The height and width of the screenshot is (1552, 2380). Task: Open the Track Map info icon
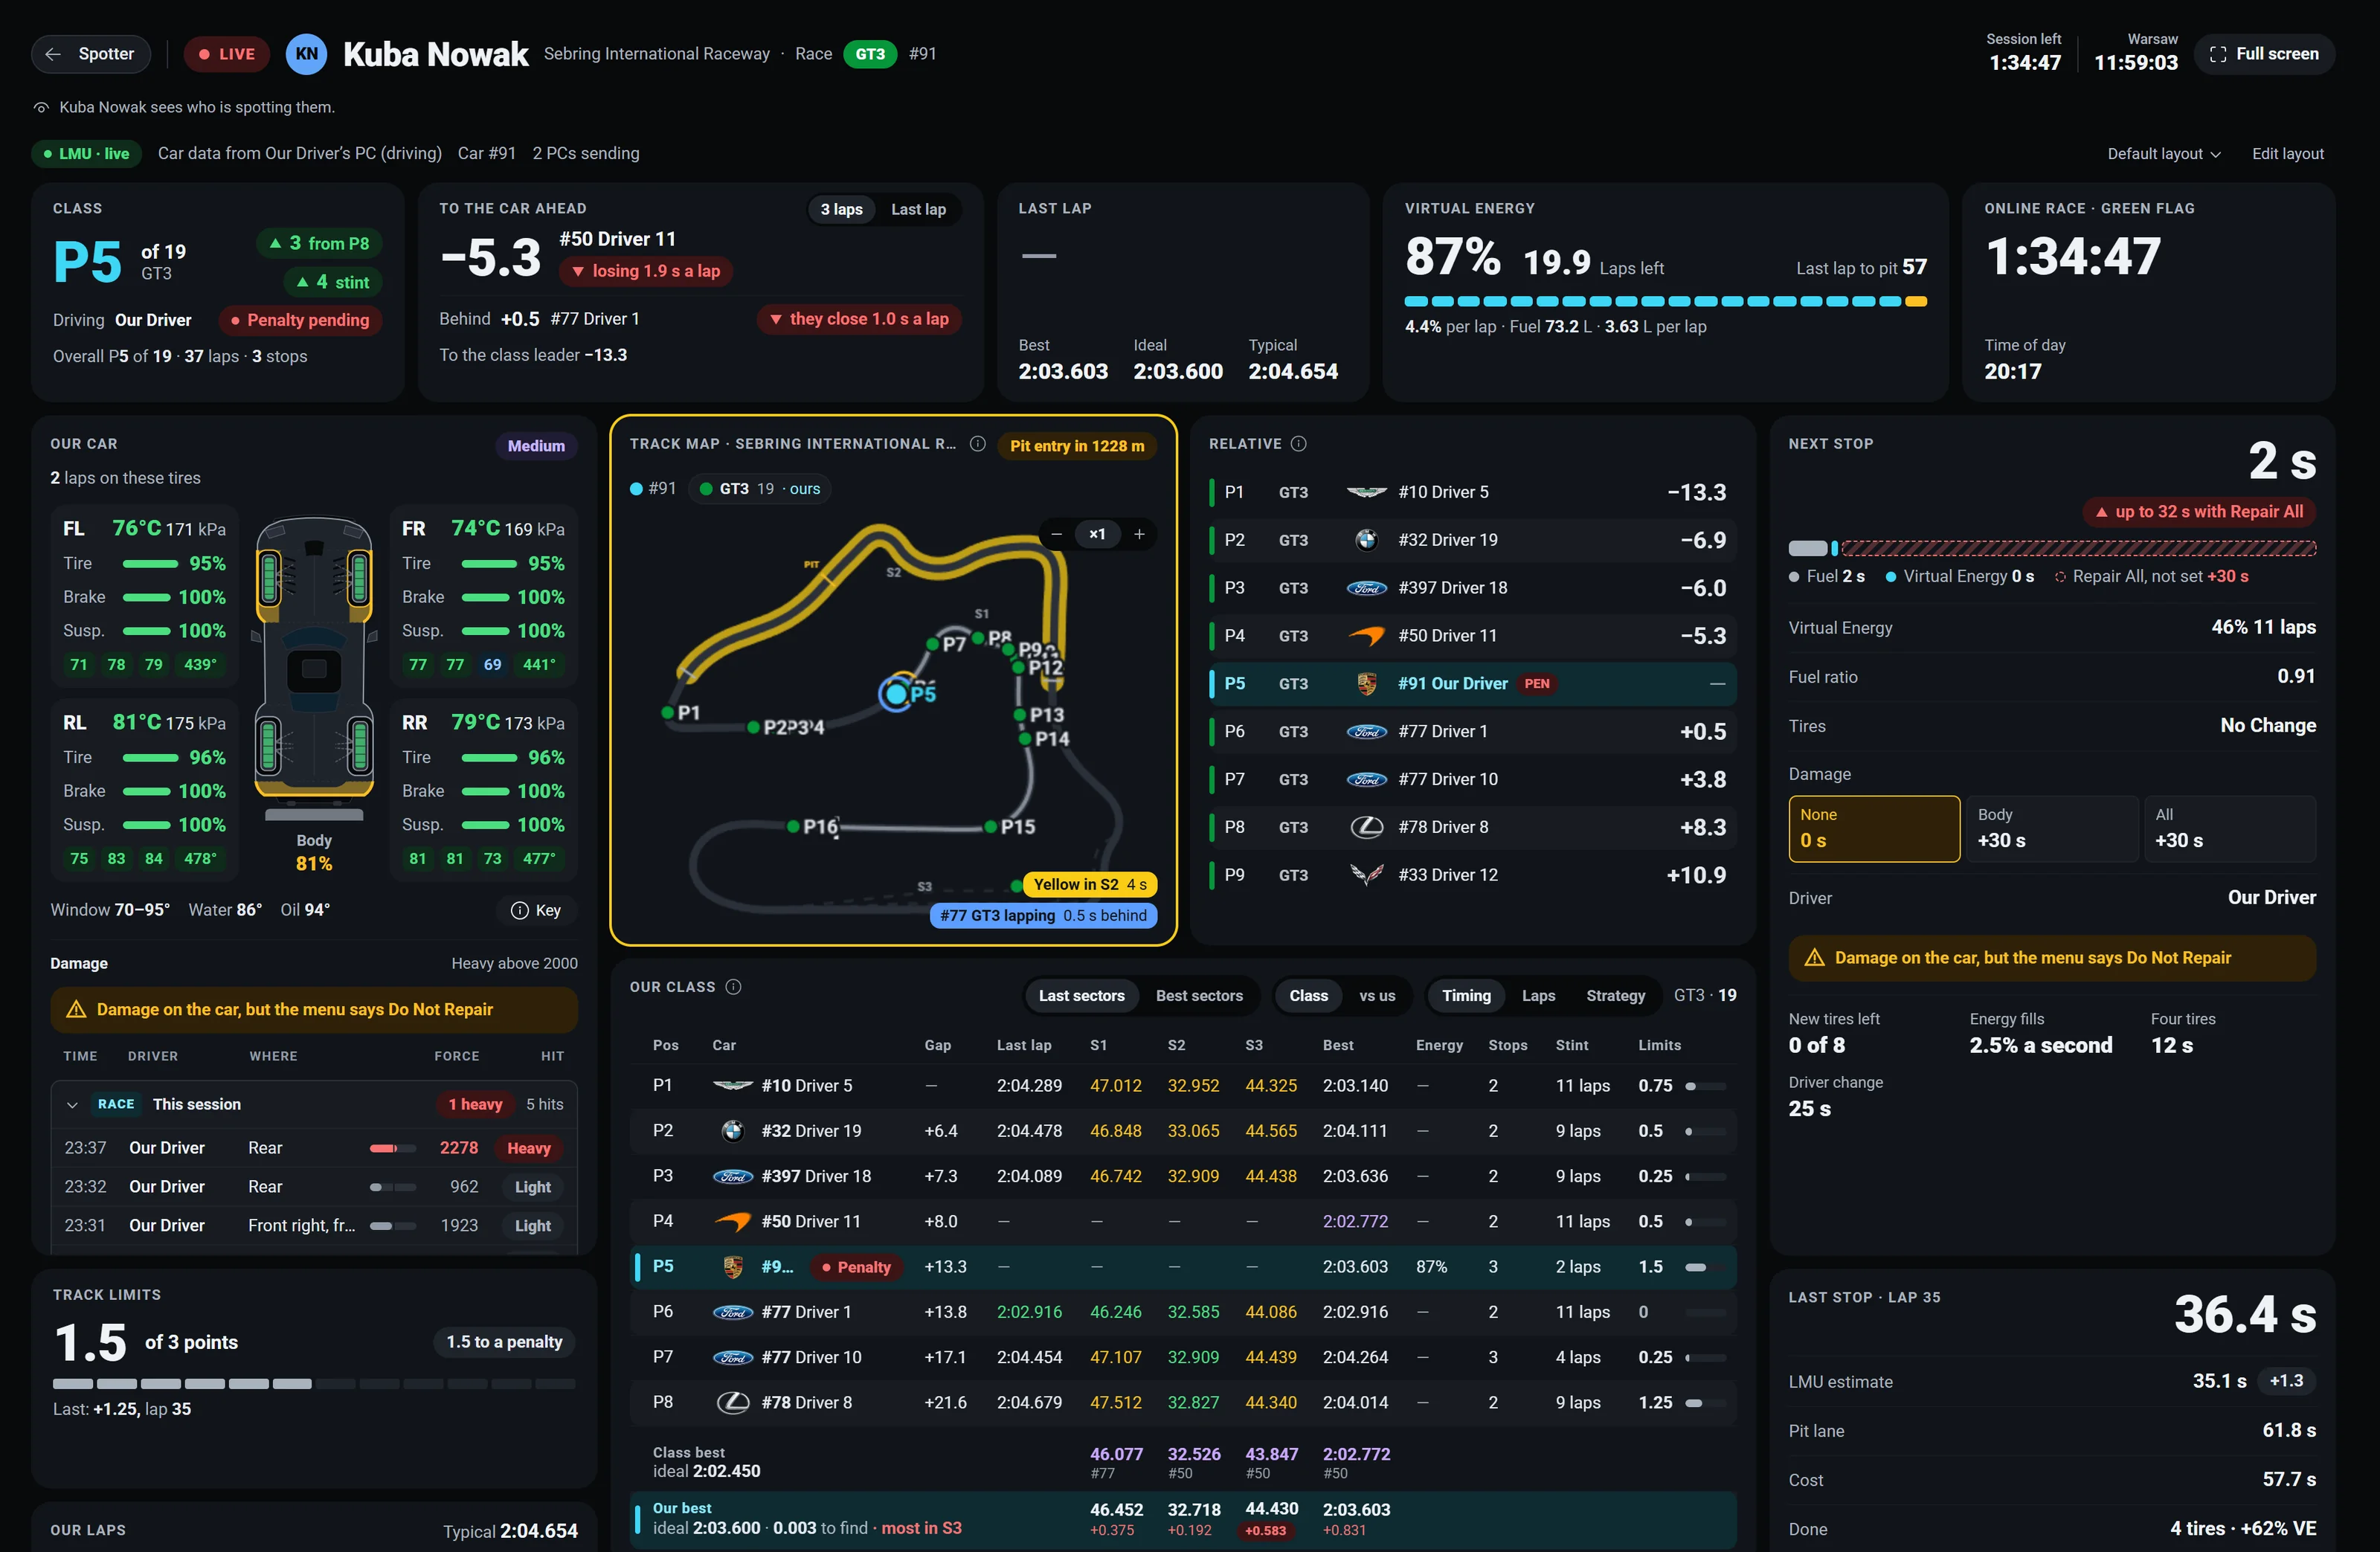(978, 444)
